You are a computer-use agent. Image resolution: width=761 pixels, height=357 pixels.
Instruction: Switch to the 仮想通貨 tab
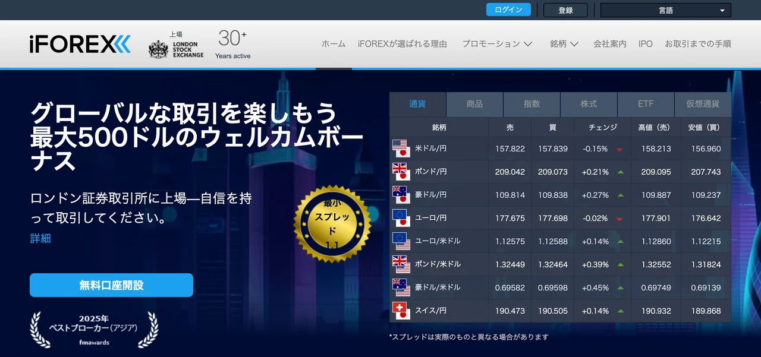point(703,104)
